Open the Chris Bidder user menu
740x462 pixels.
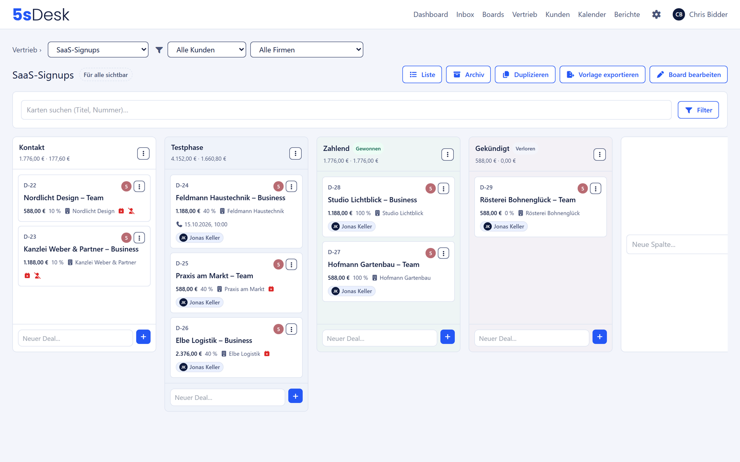point(700,14)
